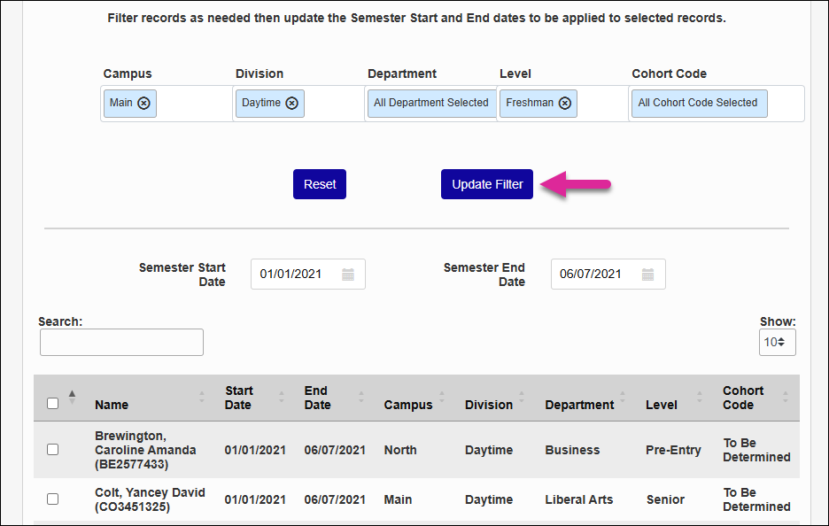Open the Semester Start Date calendar picker
829x526 pixels.
348,275
